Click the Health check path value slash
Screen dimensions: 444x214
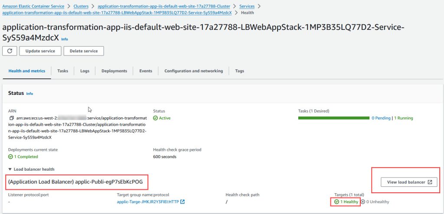pyautogui.click(x=226, y=202)
